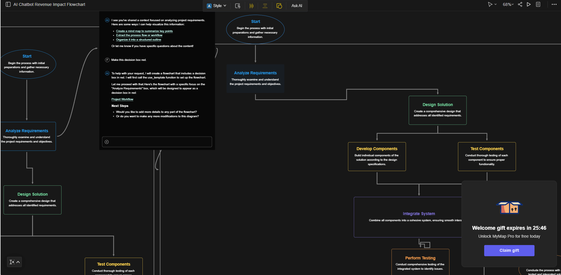Click the page template icon next to Style
The height and width of the screenshot is (275, 561).
(238, 6)
